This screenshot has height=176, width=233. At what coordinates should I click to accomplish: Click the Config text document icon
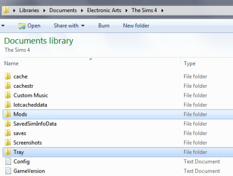8,162
